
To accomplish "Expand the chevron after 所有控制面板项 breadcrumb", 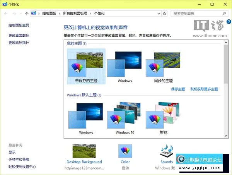I will (90, 14).
